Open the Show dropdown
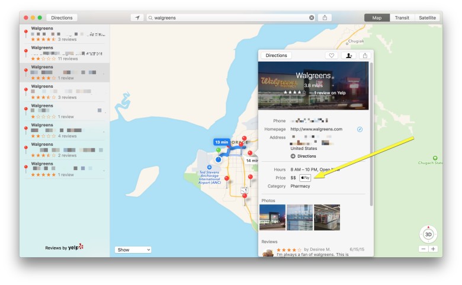 click(x=133, y=249)
